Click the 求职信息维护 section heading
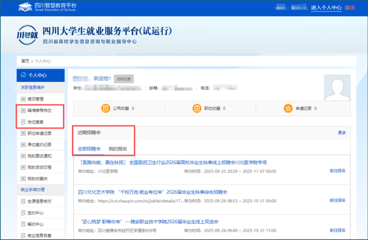The width and height of the screenshot is (368, 240). coord(33,88)
